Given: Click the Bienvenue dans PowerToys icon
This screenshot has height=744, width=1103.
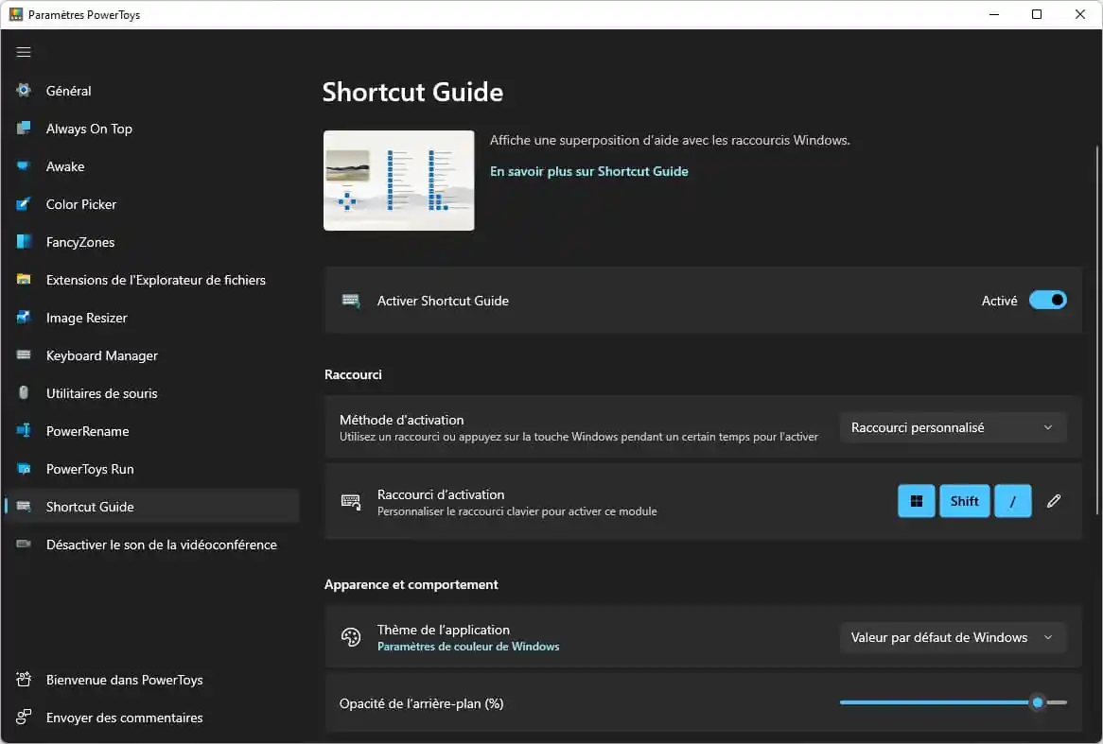Looking at the screenshot, I should coord(24,680).
